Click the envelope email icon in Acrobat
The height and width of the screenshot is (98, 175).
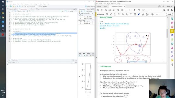click(x=168, y=10)
